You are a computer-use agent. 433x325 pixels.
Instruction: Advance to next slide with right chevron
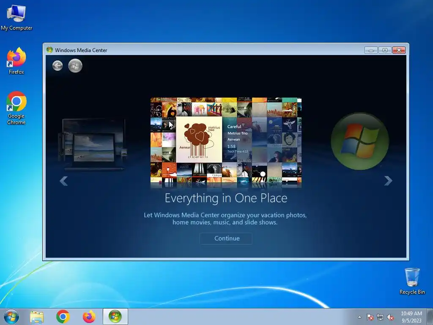click(388, 181)
